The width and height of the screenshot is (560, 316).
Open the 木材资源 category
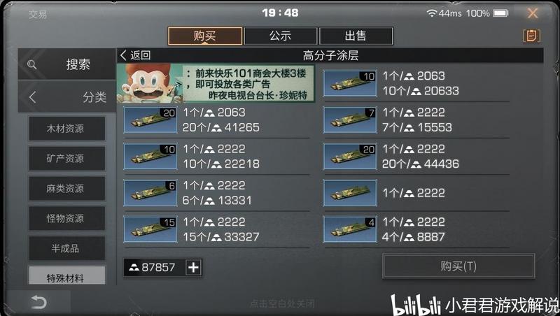(x=66, y=129)
